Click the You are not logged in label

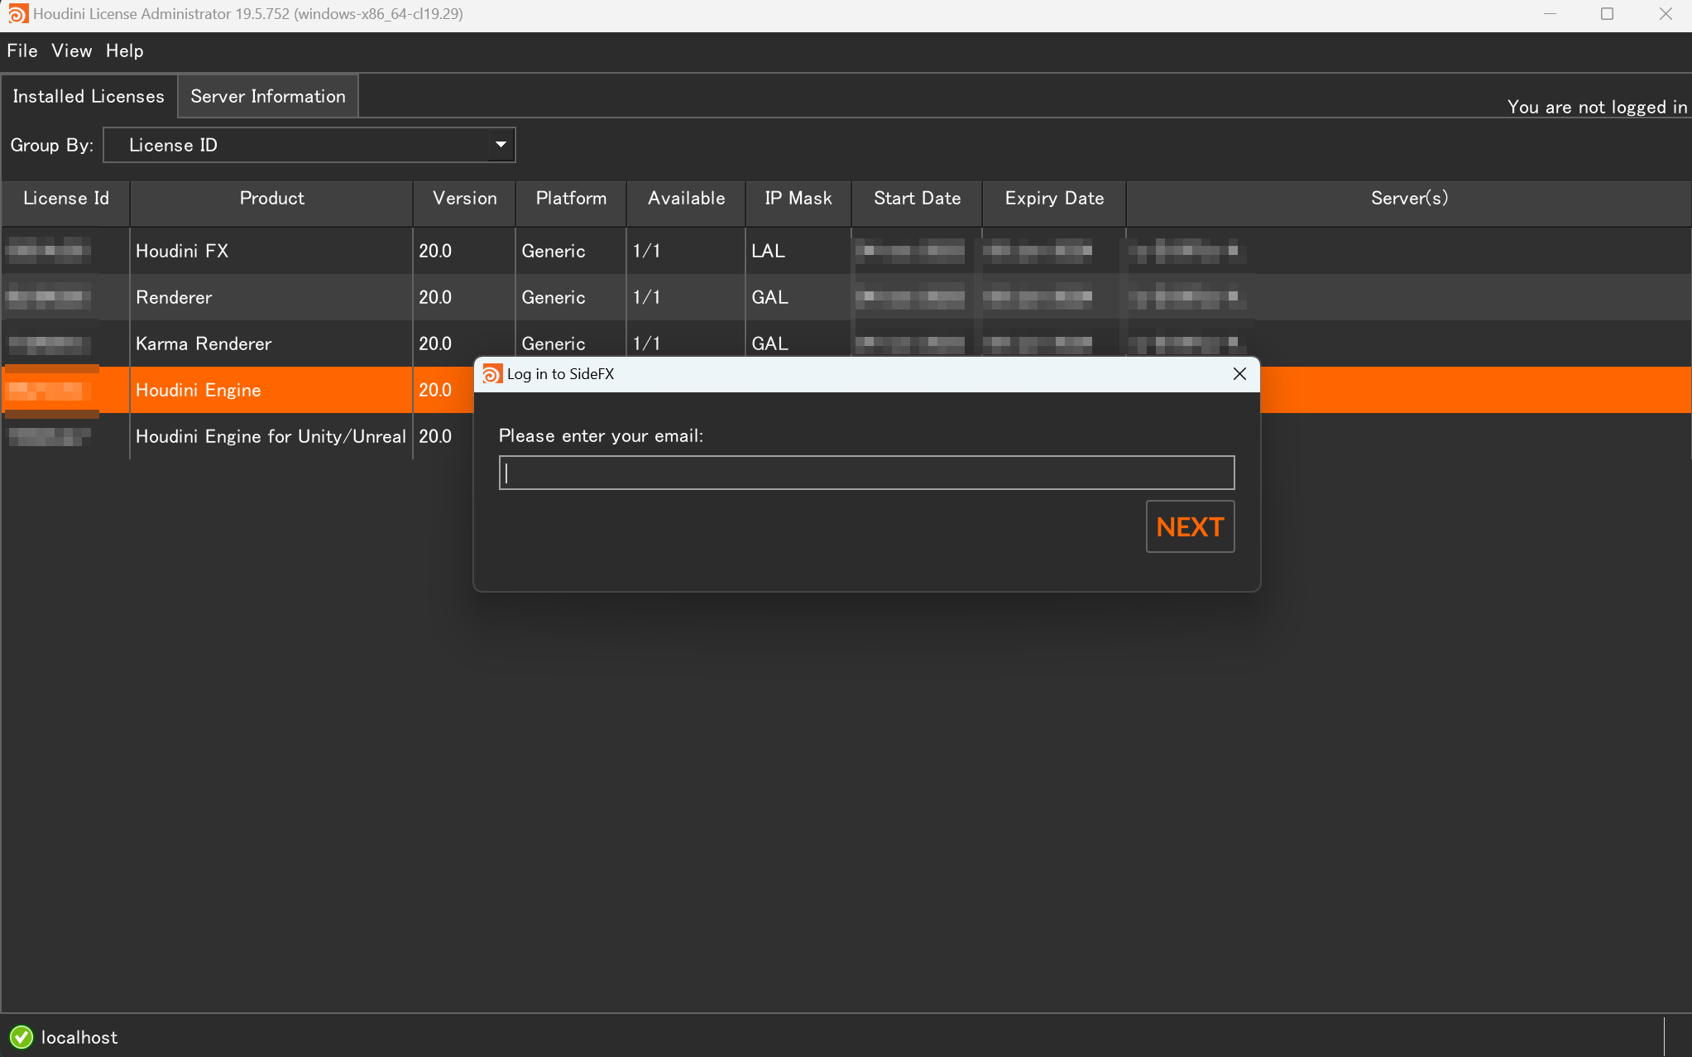(x=1595, y=107)
